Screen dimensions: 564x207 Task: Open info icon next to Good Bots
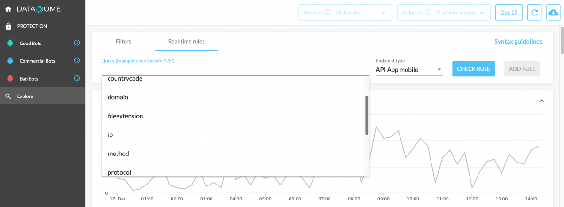coord(77,43)
